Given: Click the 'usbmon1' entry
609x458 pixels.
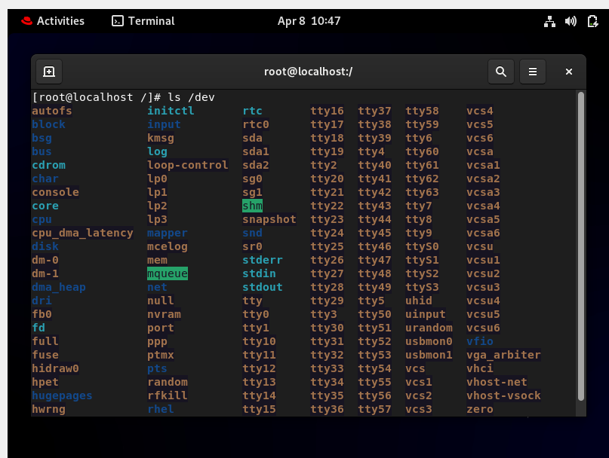Looking at the screenshot, I should pos(429,356).
